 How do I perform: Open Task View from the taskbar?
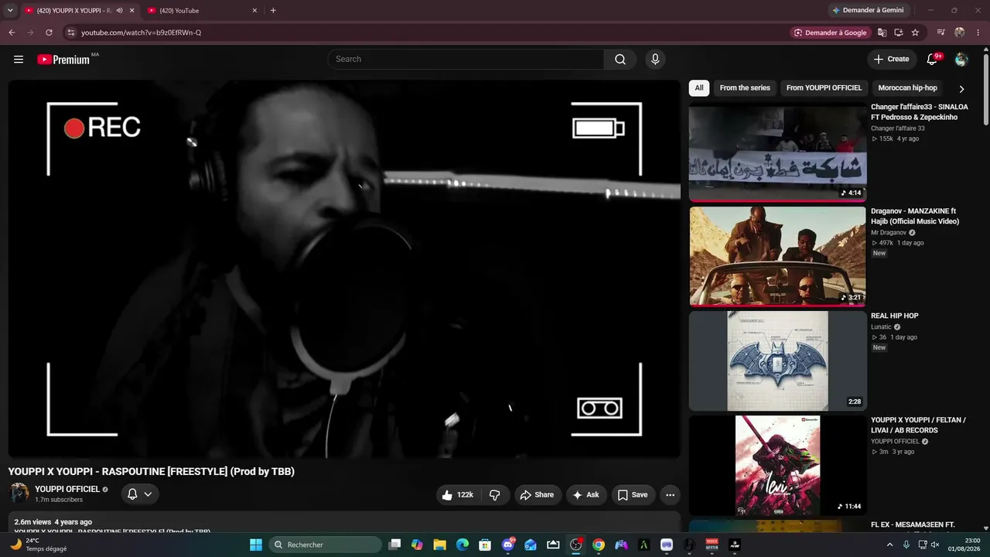(x=394, y=545)
